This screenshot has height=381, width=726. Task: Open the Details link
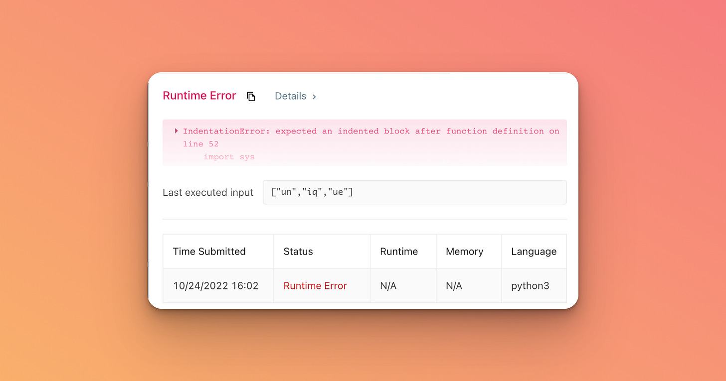(295, 96)
